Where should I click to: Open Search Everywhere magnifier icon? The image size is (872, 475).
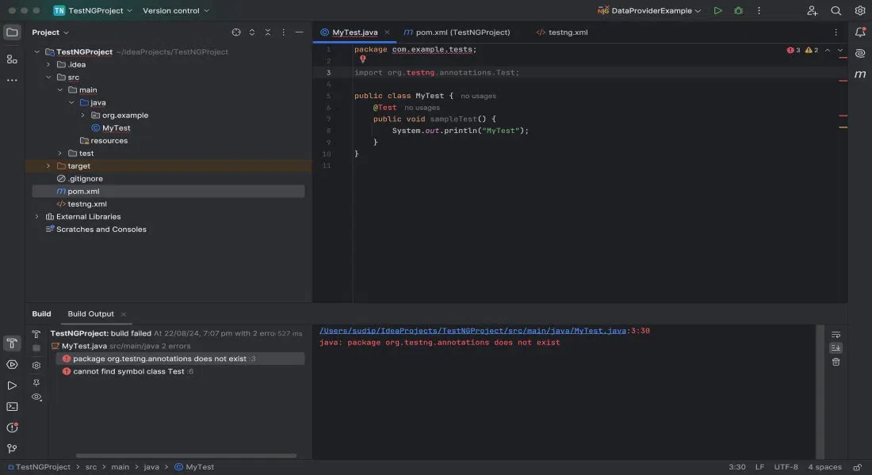coord(836,11)
